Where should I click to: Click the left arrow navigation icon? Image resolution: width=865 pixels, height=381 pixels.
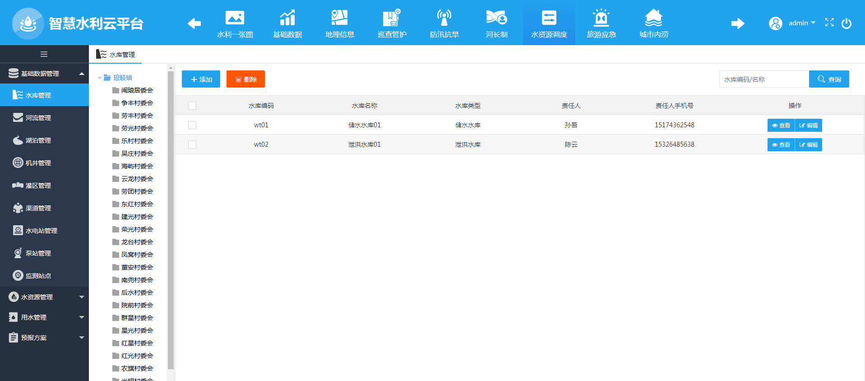(194, 23)
